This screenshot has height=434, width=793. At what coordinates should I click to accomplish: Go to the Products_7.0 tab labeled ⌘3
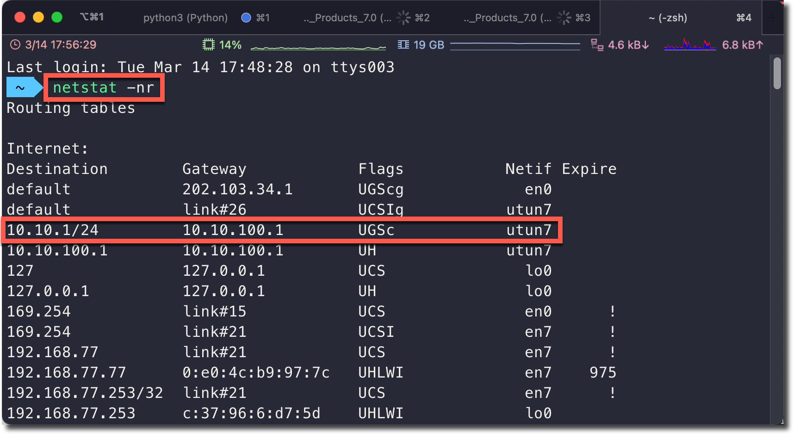coord(507,18)
